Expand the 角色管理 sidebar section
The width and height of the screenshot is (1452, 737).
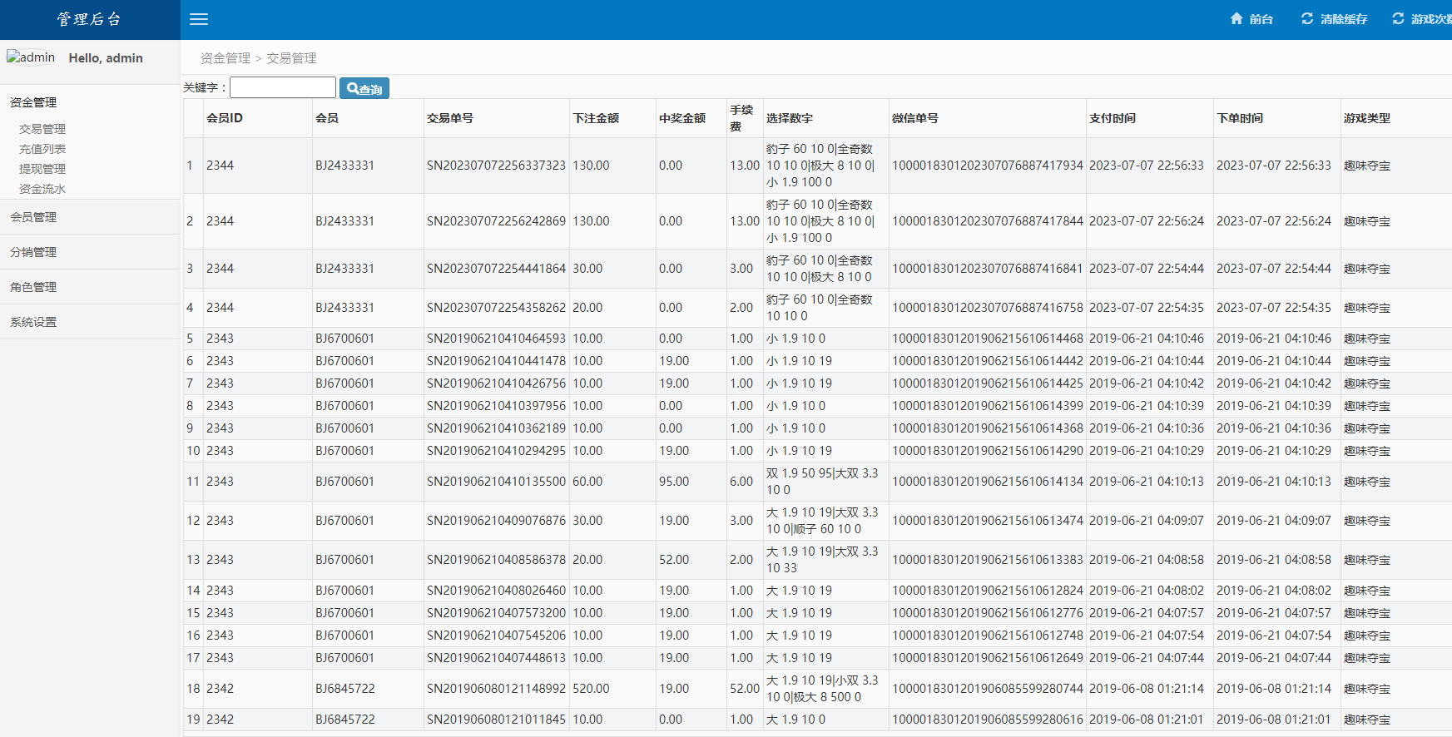[33, 287]
